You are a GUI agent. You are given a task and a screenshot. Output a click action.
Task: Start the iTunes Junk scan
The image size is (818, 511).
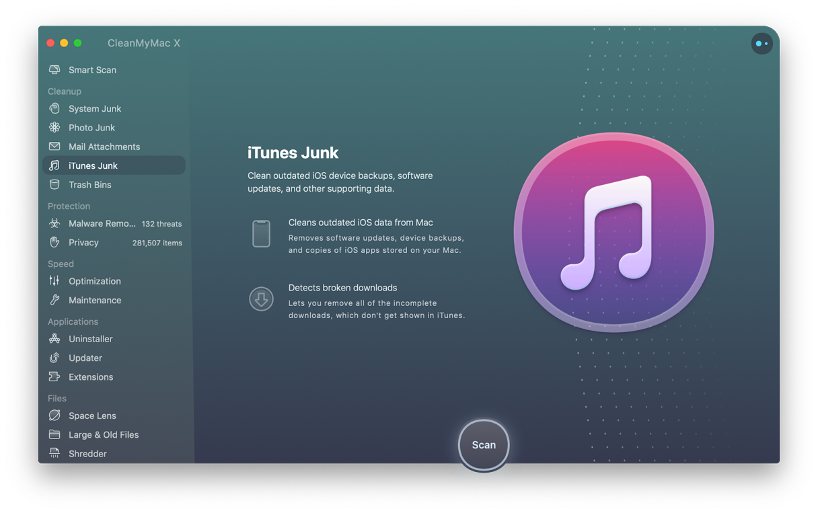[484, 445]
